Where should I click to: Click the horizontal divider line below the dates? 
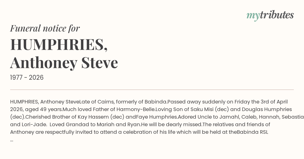point(152,90)
